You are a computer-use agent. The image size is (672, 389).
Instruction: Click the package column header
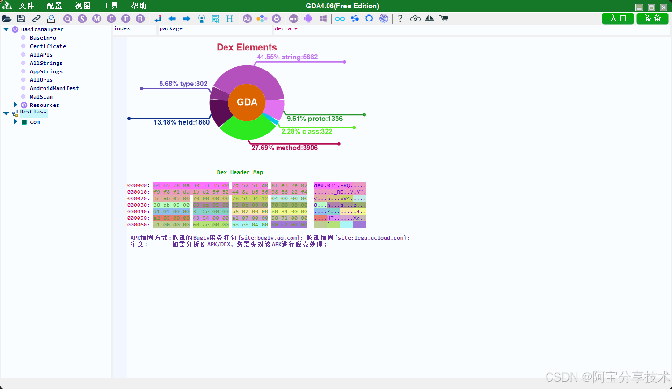click(x=216, y=30)
